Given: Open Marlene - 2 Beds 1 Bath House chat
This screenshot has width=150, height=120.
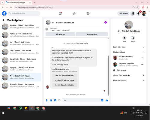Looking at the screenshot, I should 21,26.
